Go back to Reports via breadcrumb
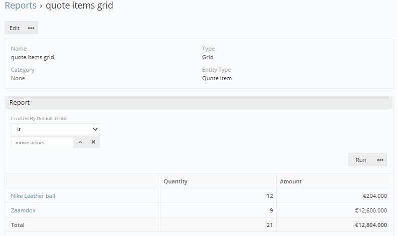 click(21, 6)
